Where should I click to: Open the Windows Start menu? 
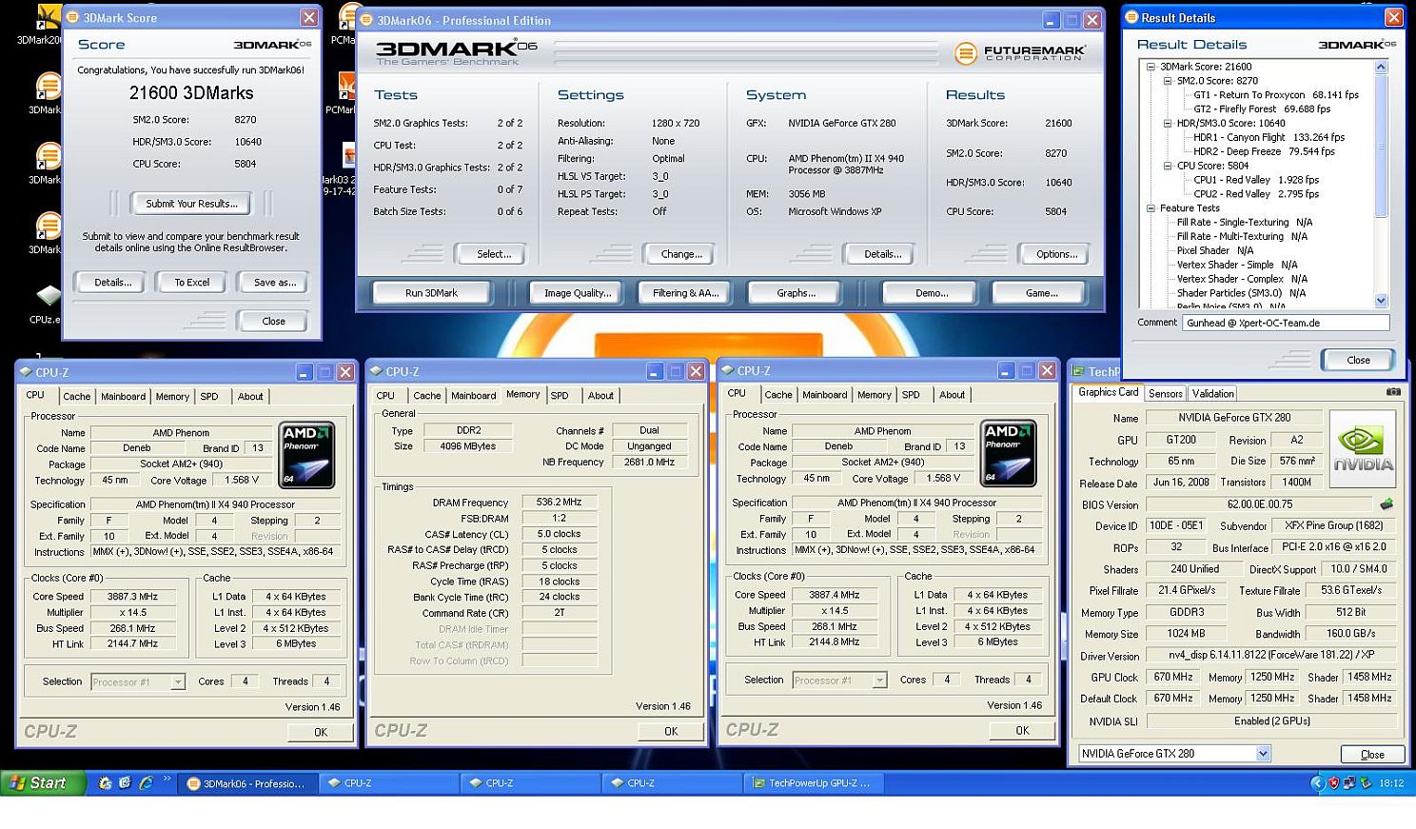tap(43, 782)
